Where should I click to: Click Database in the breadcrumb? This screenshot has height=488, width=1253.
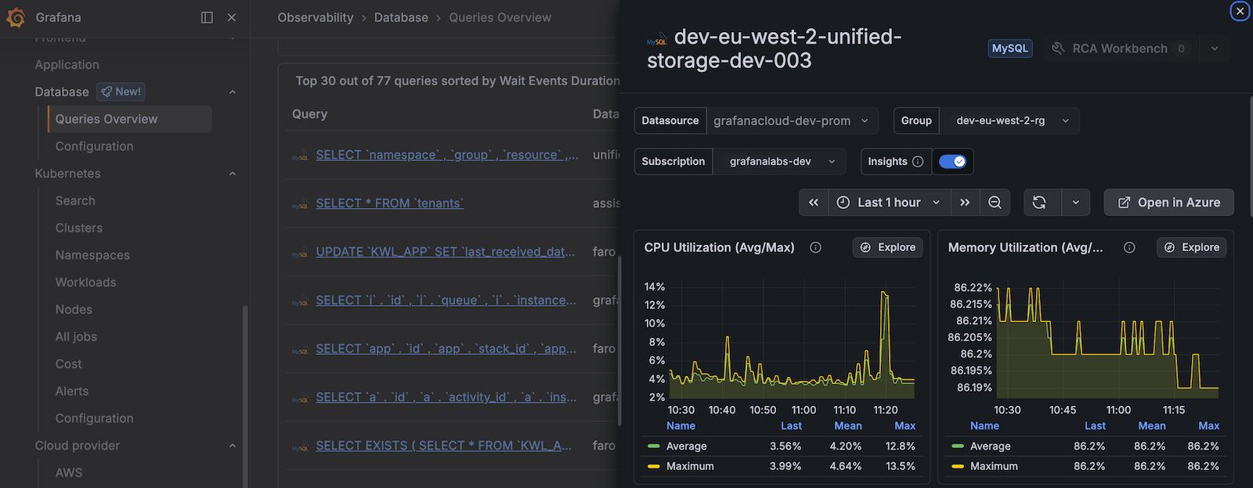tap(401, 17)
